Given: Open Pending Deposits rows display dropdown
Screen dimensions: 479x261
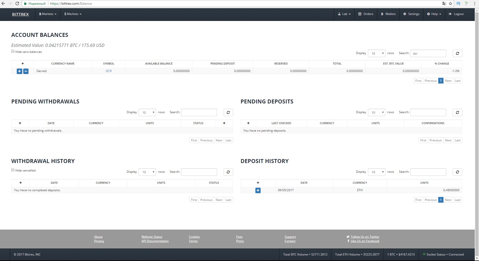Looking at the screenshot, I should 377,112.
